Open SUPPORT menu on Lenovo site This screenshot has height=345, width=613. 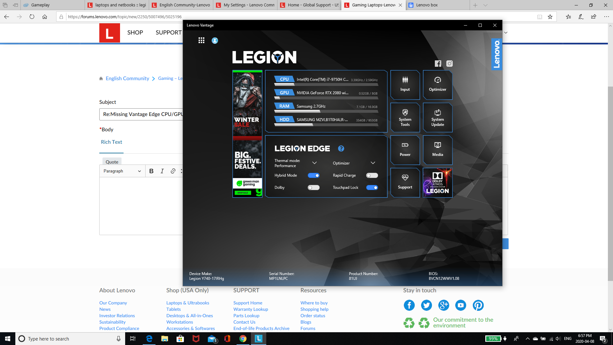[x=169, y=33]
